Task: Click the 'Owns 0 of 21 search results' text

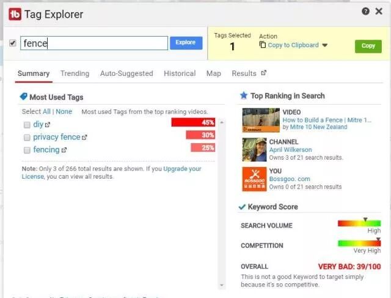Action: pyautogui.click(x=305, y=187)
